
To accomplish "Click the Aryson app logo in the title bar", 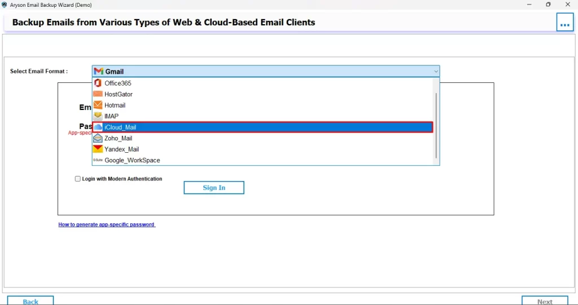I will click(5, 5).
